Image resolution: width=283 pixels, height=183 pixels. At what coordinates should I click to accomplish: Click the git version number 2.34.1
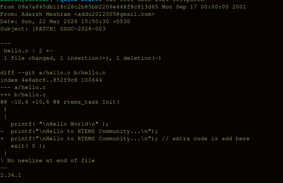pyautogui.click(x=11, y=175)
